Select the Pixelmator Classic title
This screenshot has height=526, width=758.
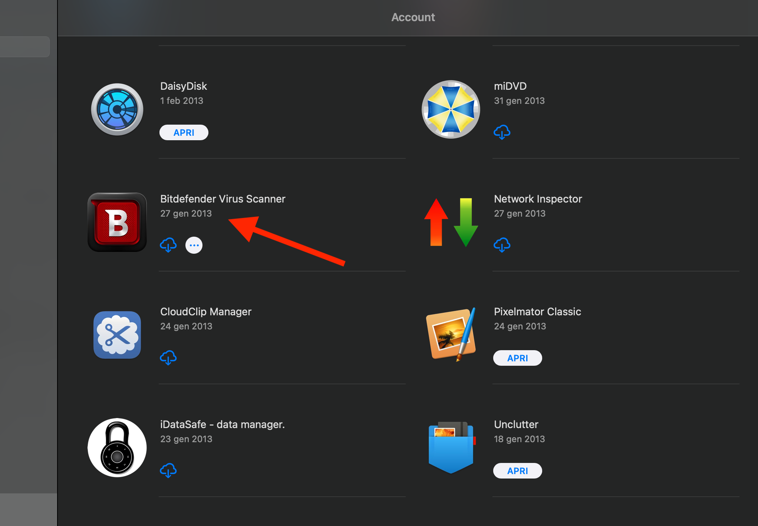pos(538,312)
